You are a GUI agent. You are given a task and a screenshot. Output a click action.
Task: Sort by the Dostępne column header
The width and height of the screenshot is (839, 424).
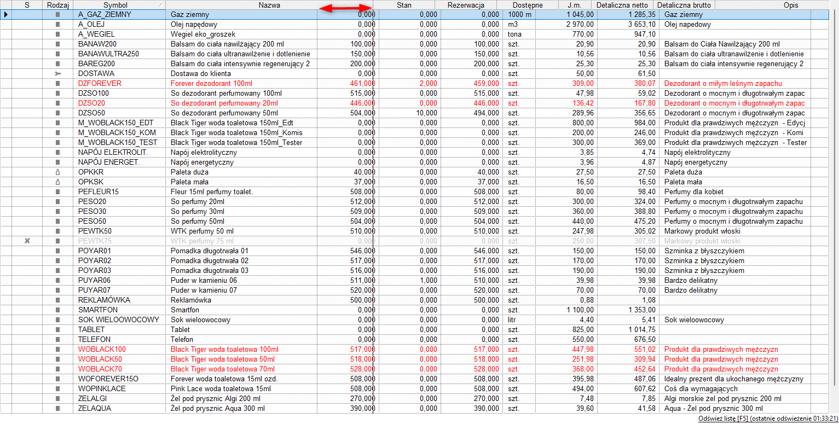tap(528, 5)
